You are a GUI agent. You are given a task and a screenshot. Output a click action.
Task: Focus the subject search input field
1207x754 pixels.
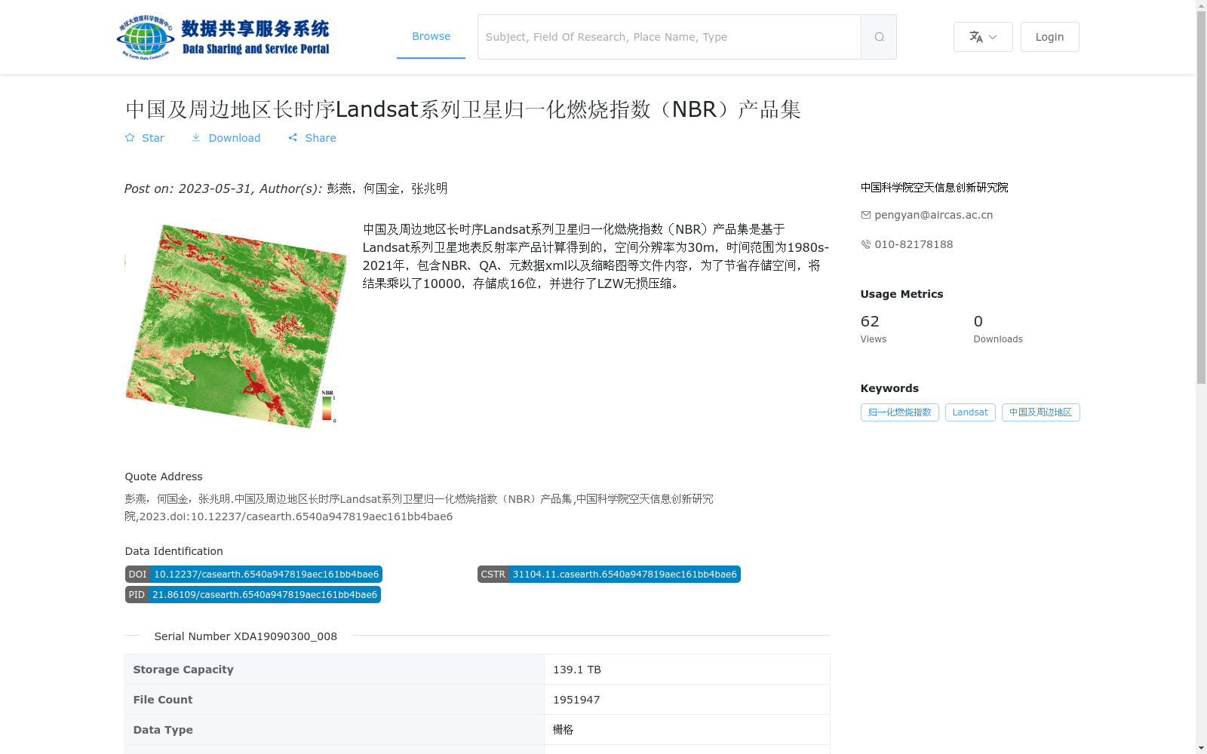click(x=669, y=37)
